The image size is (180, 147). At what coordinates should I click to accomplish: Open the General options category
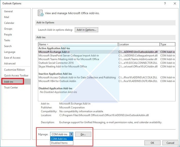pos(8,11)
